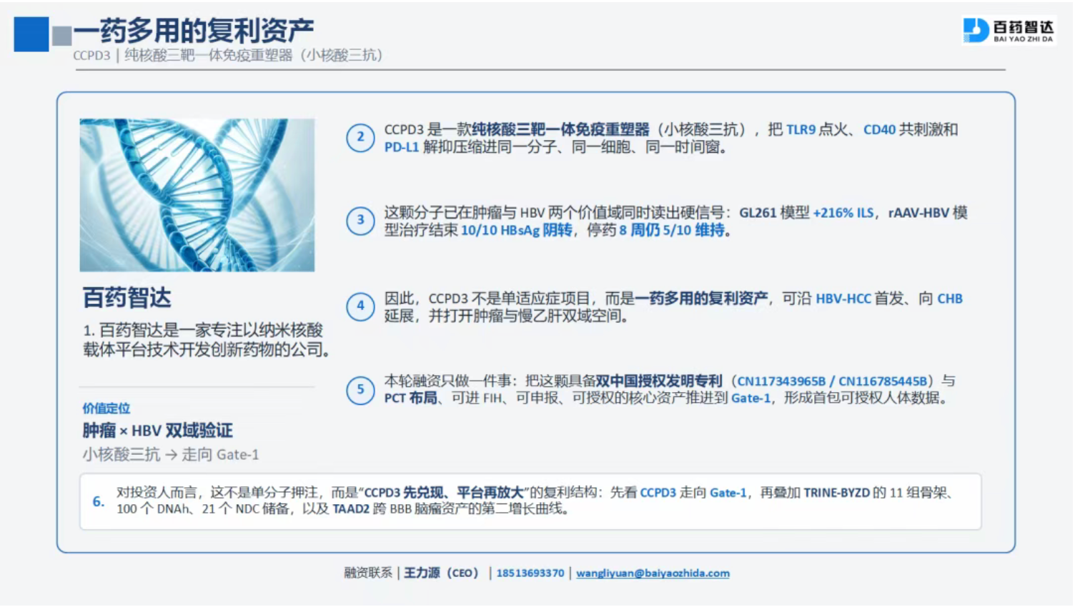Click the Bai Yao Zhi Da logo
1075x607 pixels.
(1009, 31)
